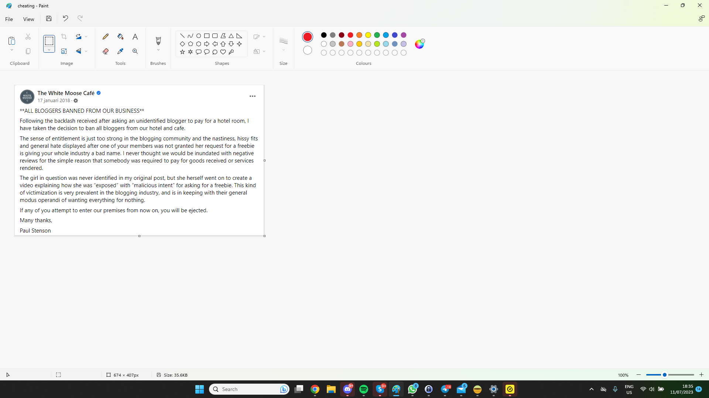
Task: Expand the selection tool dropdown
Action: (x=49, y=50)
